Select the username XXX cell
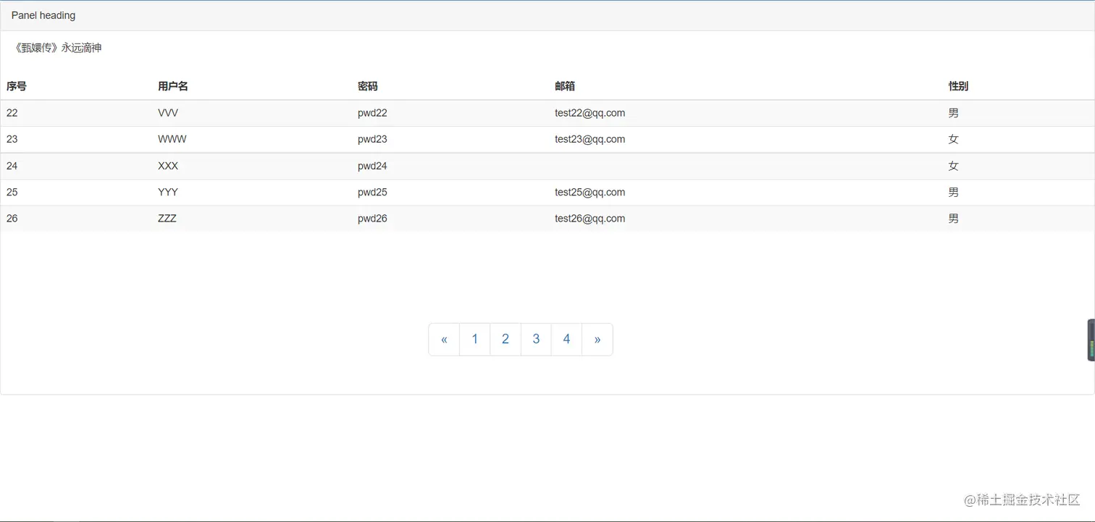Image resolution: width=1095 pixels, height=522 pixels. [168, 166]
